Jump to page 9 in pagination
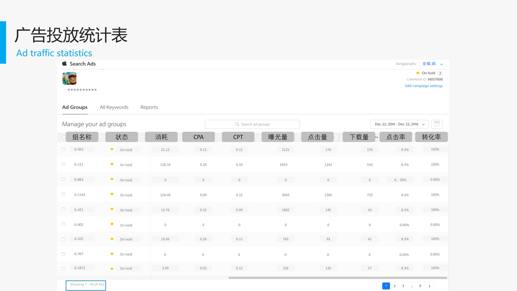 420,286
